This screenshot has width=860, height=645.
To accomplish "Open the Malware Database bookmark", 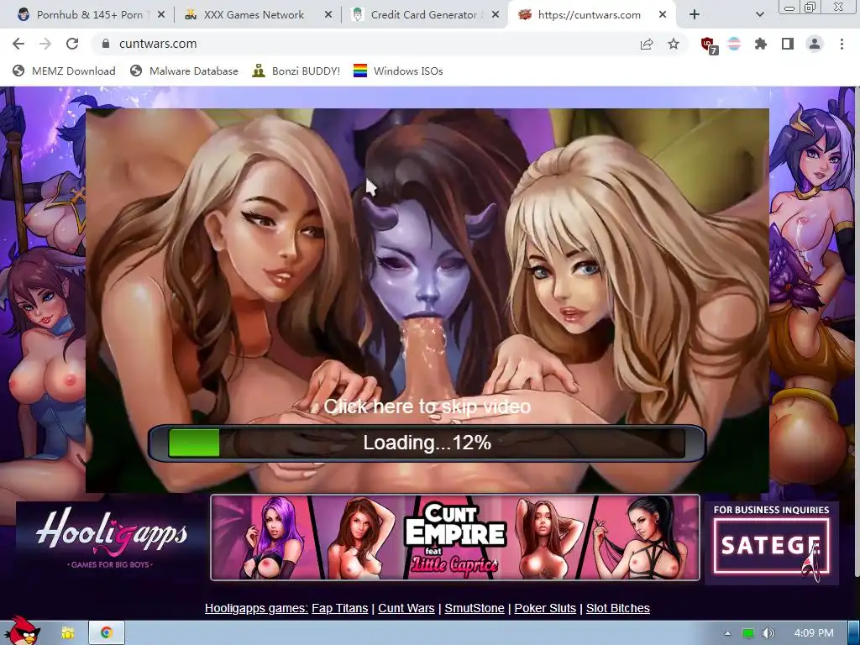I will point(184,71).
